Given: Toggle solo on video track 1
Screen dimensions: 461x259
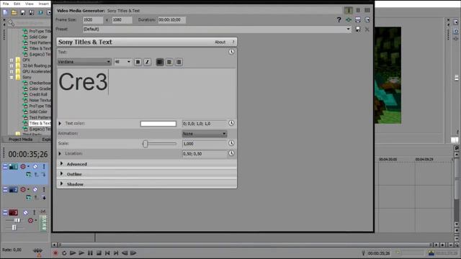Looking at the screenshot, I should coord(44,166).
